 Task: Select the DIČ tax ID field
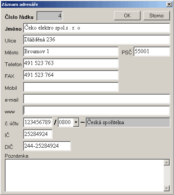(x=47, y=146)
